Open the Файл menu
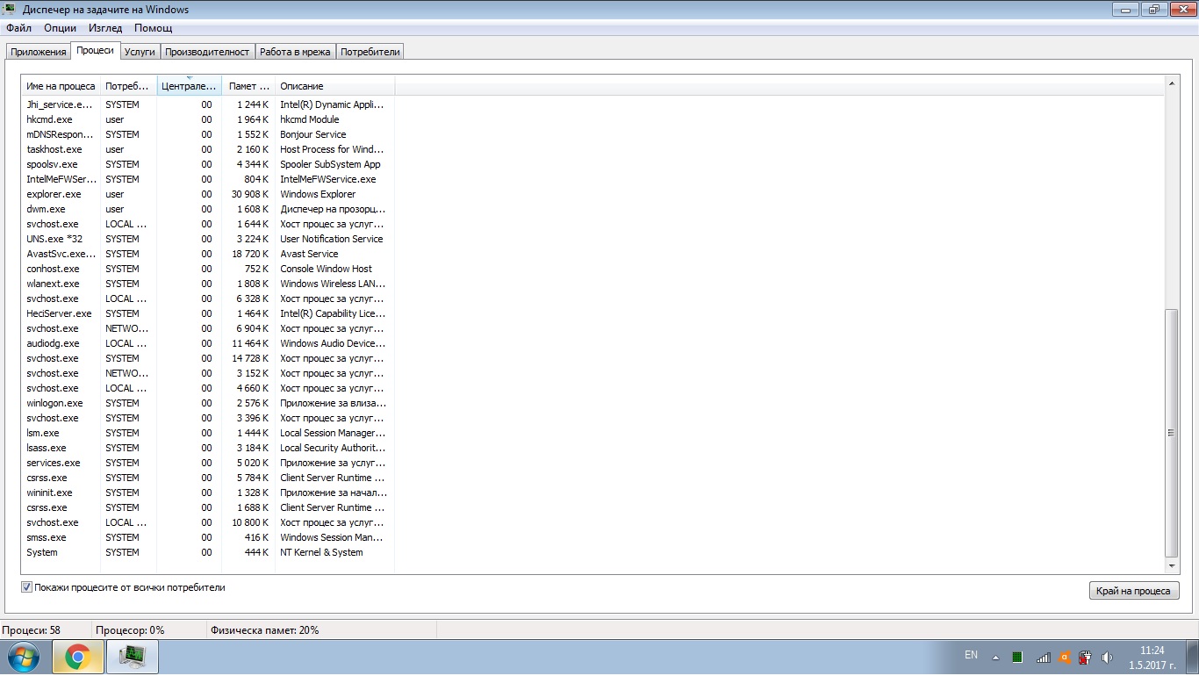This screenshot has height=676, width=1199. tap(18, 28)
